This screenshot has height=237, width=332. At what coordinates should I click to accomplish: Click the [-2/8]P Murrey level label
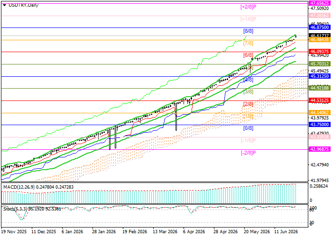tap(249, 153)
